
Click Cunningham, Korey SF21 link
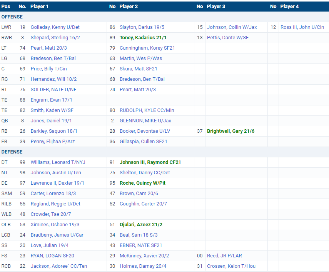(x=147, y=48)
